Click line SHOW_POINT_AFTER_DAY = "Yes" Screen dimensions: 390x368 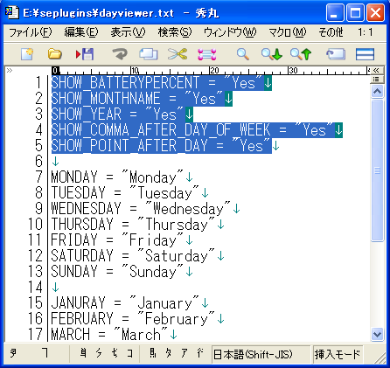click(162, 146)
